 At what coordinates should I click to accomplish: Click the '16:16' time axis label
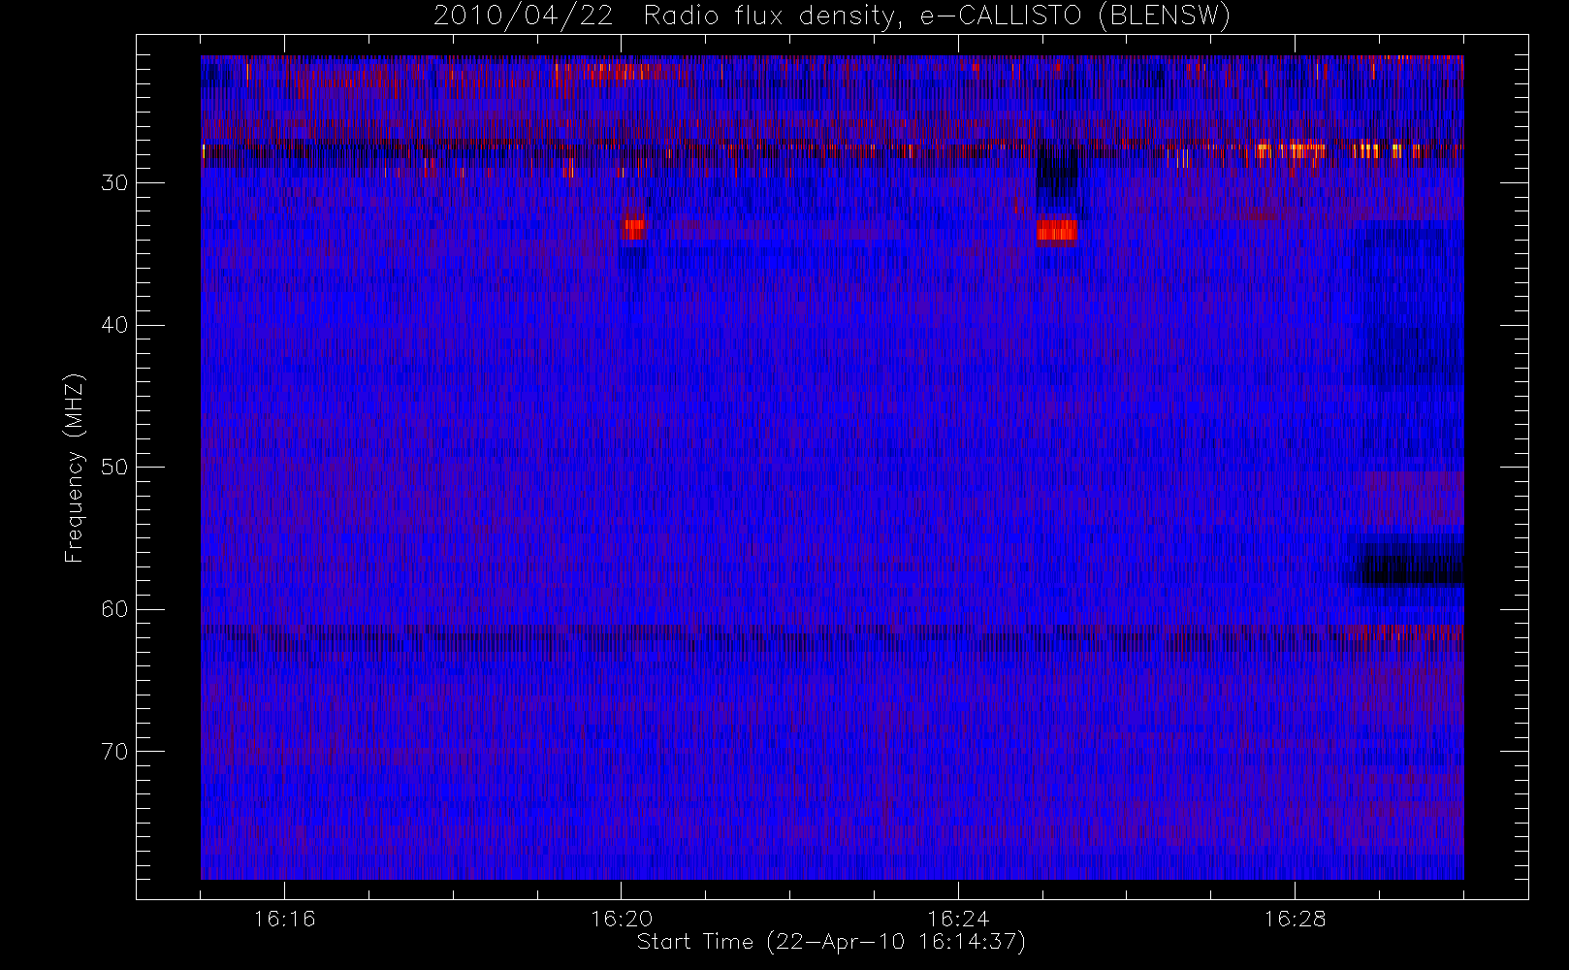tap(284, 919)
